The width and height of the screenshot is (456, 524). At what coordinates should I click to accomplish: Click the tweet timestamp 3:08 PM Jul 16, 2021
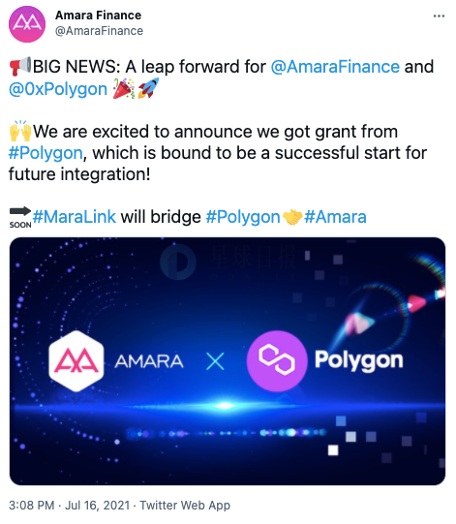pos(69,505)
